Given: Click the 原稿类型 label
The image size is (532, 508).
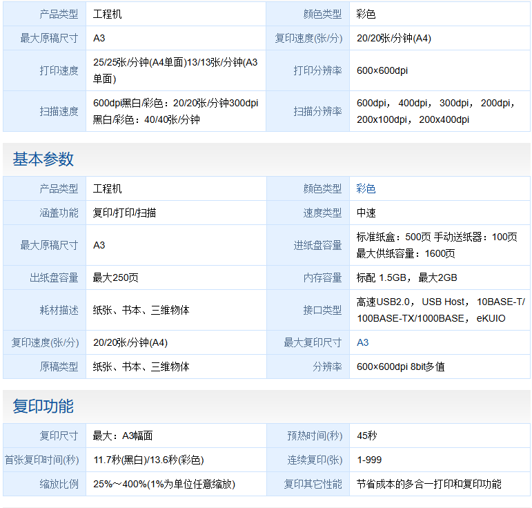Looking at the screenshot, I should 59,367.
